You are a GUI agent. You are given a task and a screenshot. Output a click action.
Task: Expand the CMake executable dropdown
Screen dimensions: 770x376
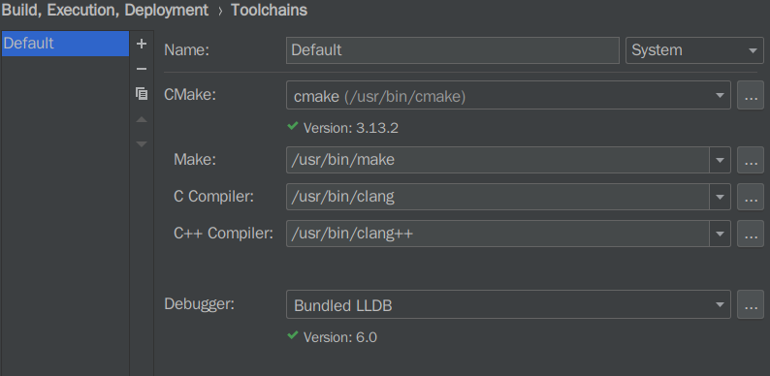pos(508,95)
